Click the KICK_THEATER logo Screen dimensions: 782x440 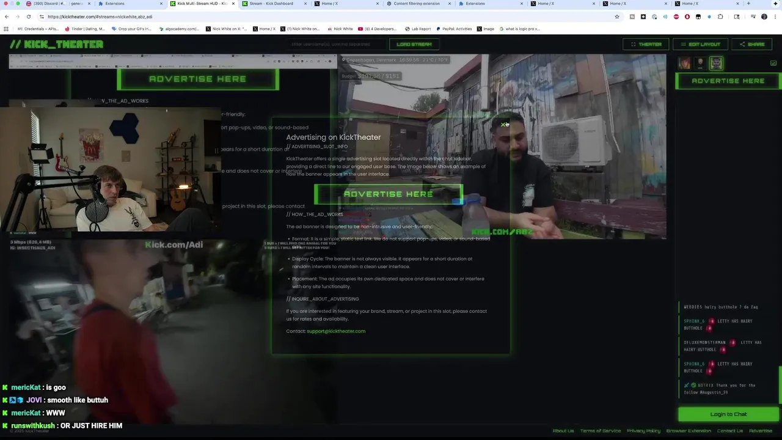pyautogui.click(x=56, y=44)
